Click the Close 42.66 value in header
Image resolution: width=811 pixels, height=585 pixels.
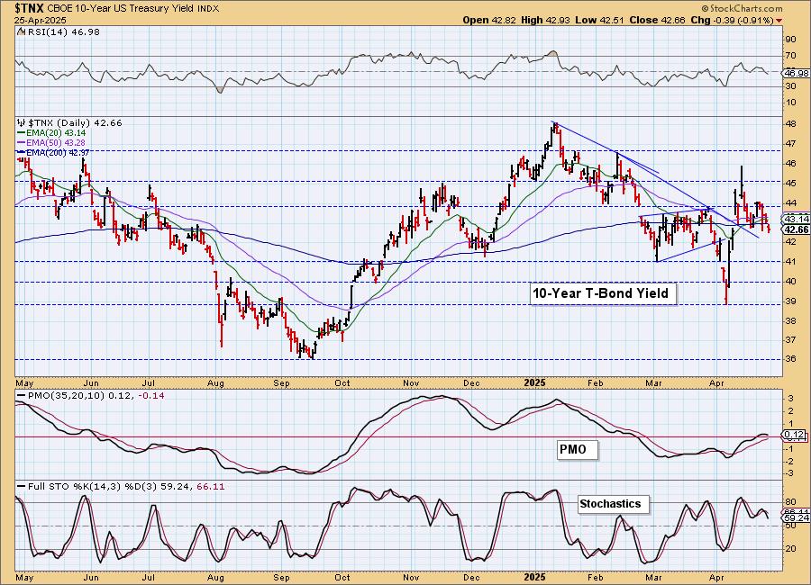(x=657, y=20)
